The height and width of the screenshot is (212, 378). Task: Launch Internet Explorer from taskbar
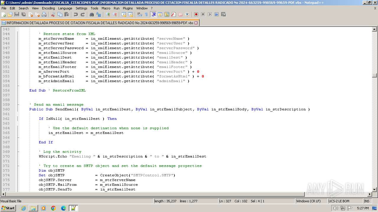coord(23,208)
